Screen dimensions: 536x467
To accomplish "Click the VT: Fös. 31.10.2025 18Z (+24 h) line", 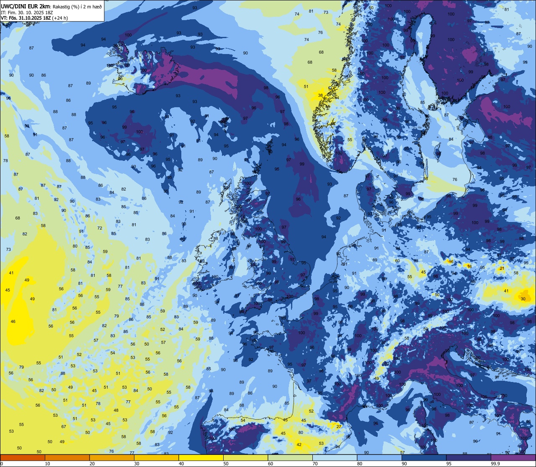I will 34,18.
